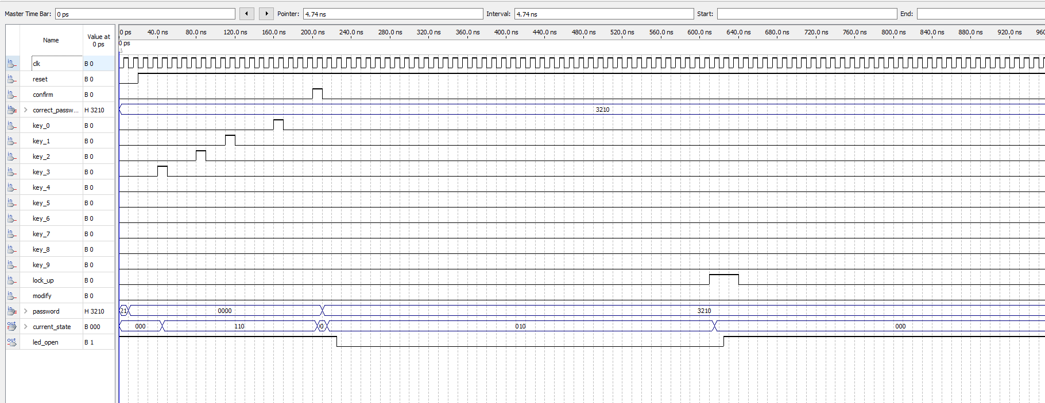
Task: Expand the password bus signal
Action: (25, 311)
